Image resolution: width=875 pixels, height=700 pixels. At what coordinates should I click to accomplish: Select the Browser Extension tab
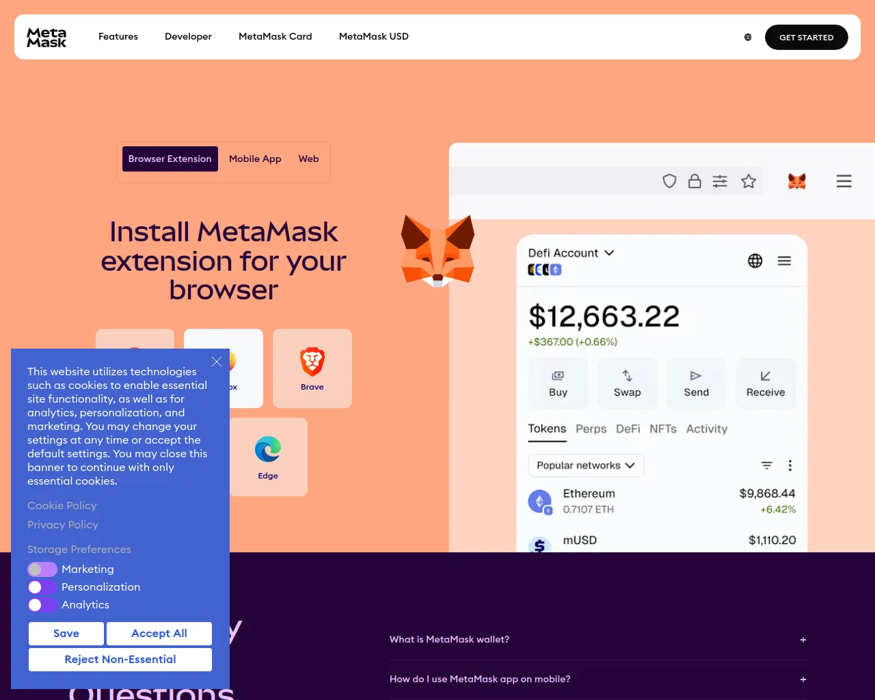pos(170,159)
